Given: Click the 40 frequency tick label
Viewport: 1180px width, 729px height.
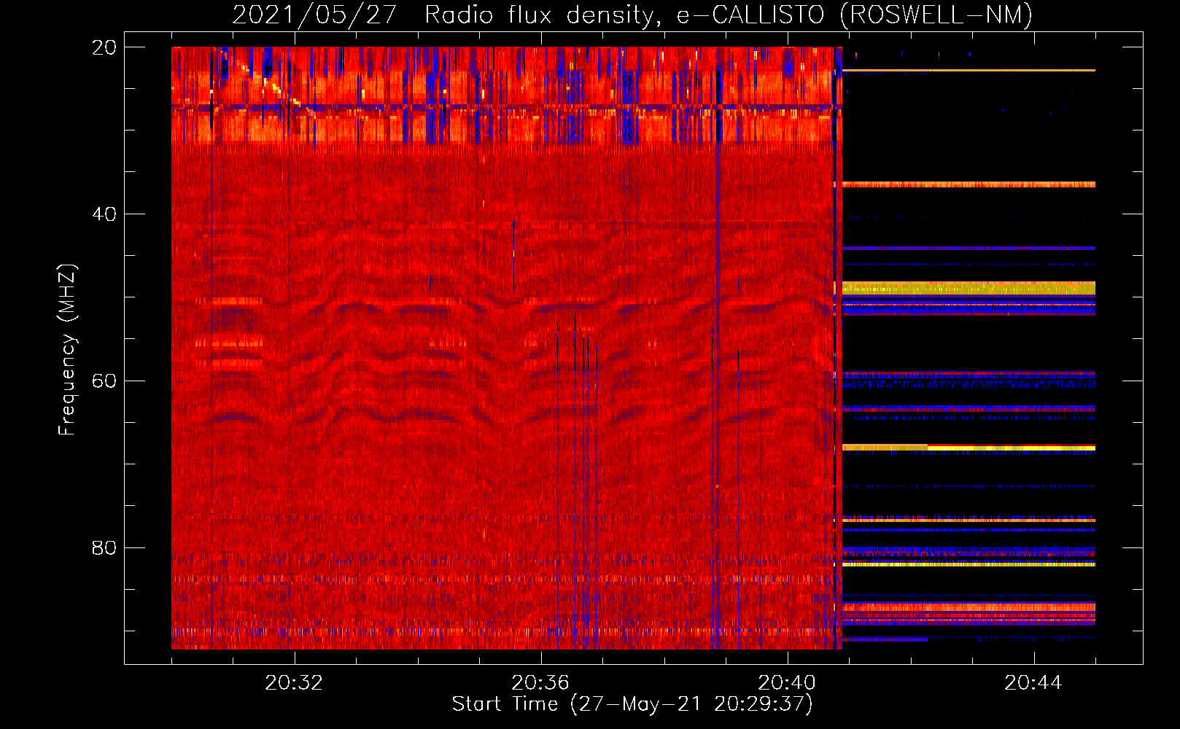Looking at the screenshot, I should pos(104,214).
